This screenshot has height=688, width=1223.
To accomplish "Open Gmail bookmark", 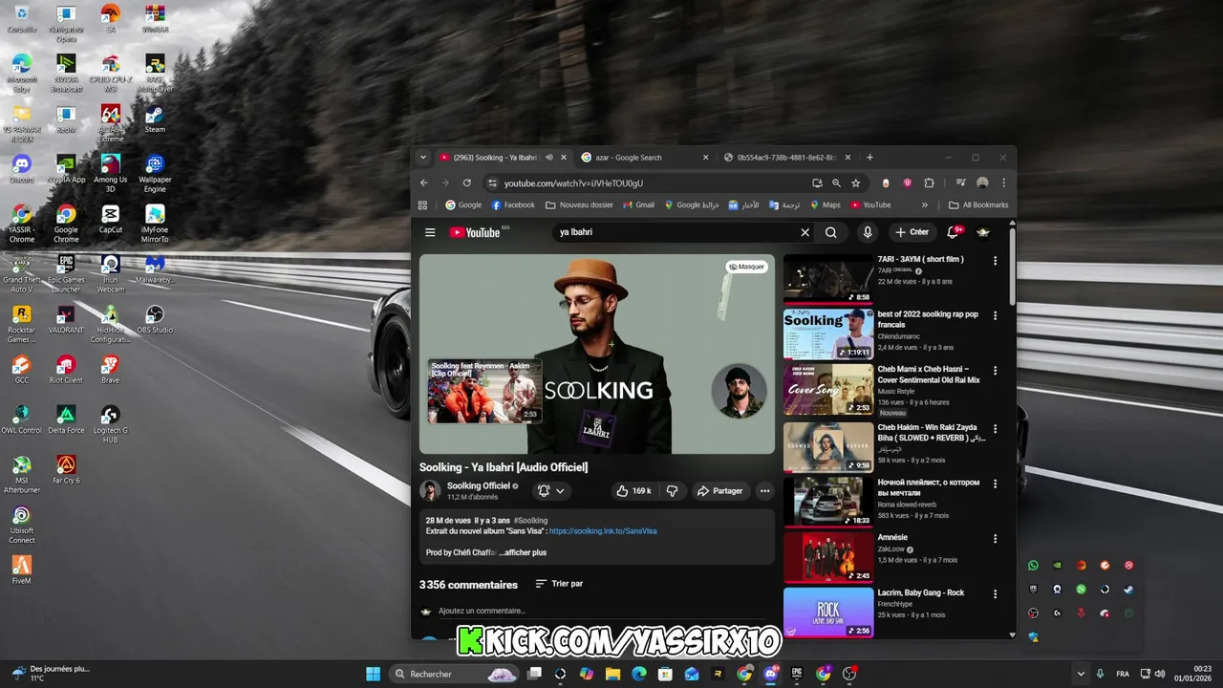I will [638, 204].
